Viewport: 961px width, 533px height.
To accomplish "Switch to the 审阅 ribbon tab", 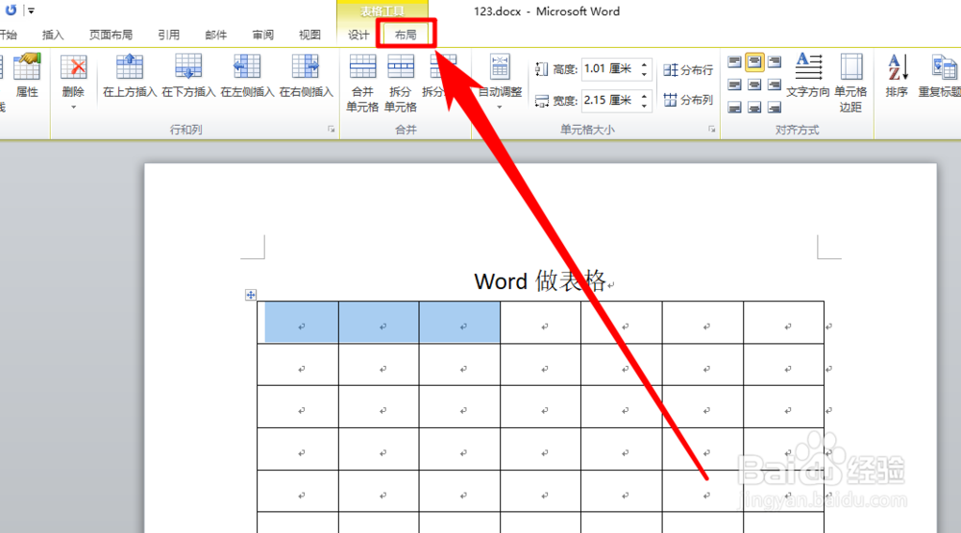I will (263, 35).
